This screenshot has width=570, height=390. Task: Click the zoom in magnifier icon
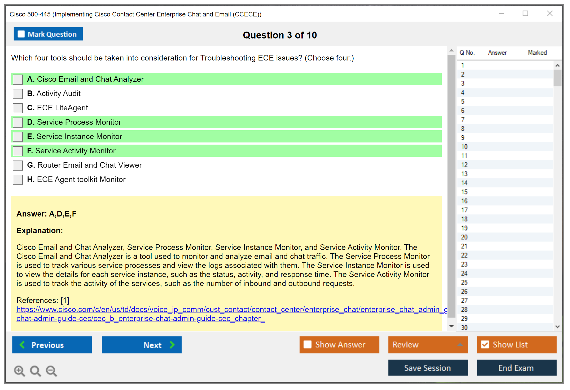19,371
